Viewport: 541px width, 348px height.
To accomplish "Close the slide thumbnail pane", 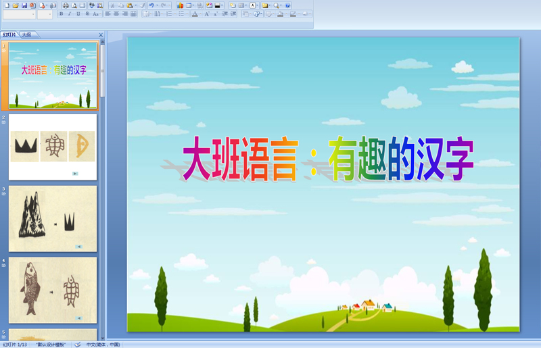I will [x=101, y=35].
